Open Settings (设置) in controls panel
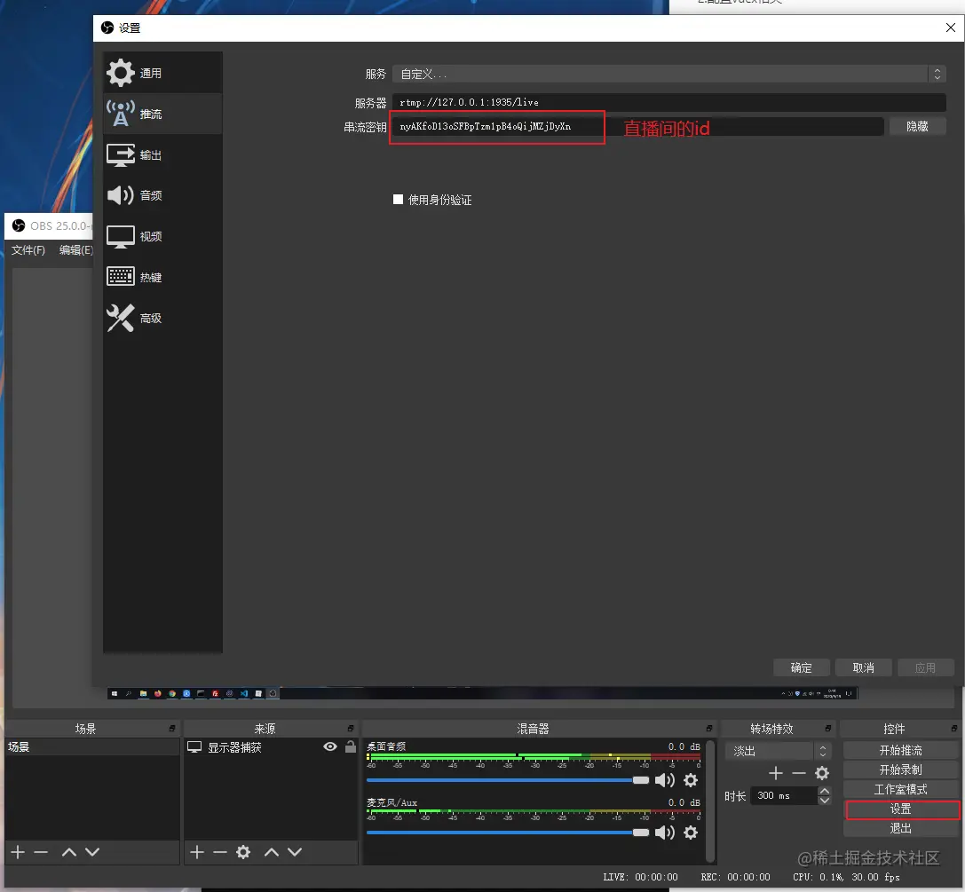 [901, 809]
